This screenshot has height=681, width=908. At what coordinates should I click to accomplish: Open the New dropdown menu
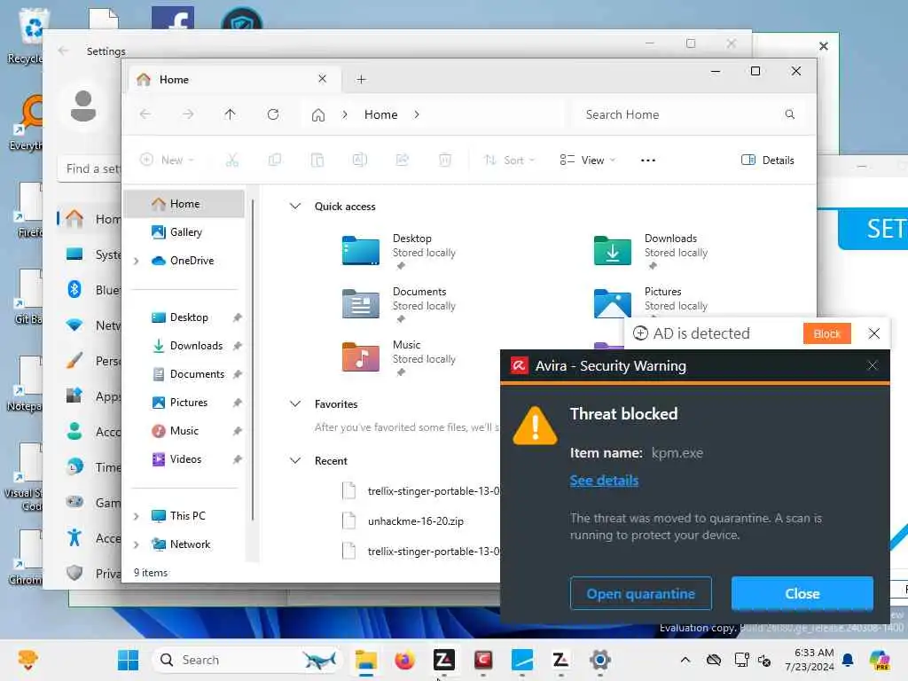pos(167,160)
